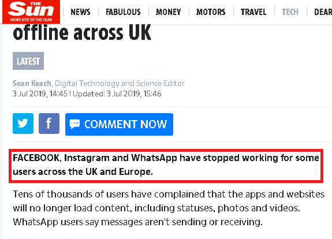Select the Tech section tab
The width and height of the screenshot is (332, 239).
coord(290,12)
